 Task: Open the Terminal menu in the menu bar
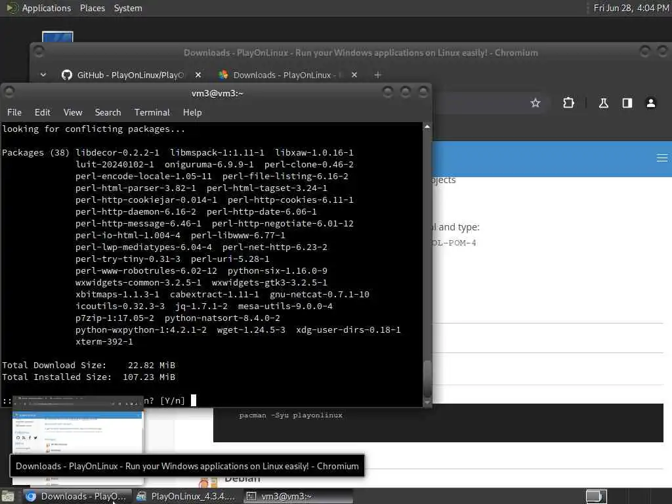pos(152,112)
